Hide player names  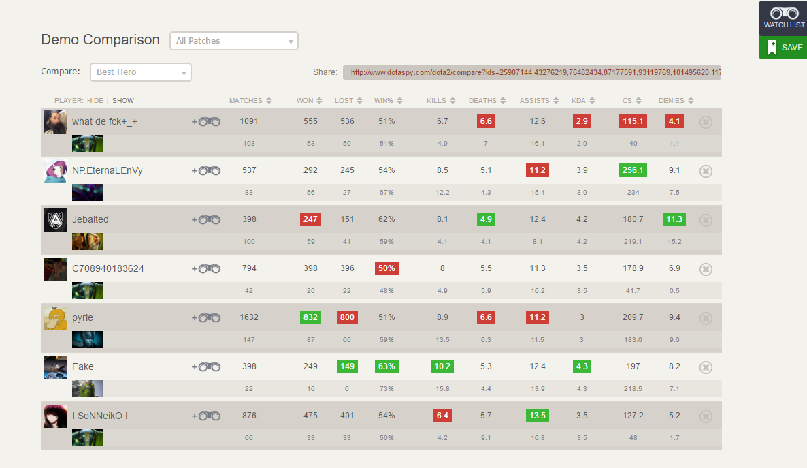point(95,101)
